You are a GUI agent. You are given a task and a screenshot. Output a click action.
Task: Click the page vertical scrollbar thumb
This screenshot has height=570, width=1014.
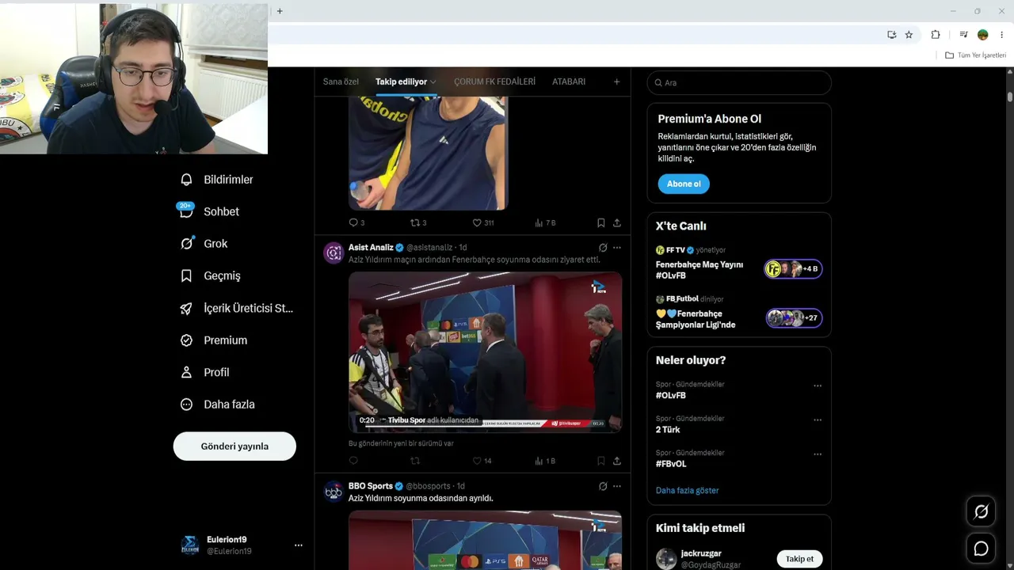1010,97
